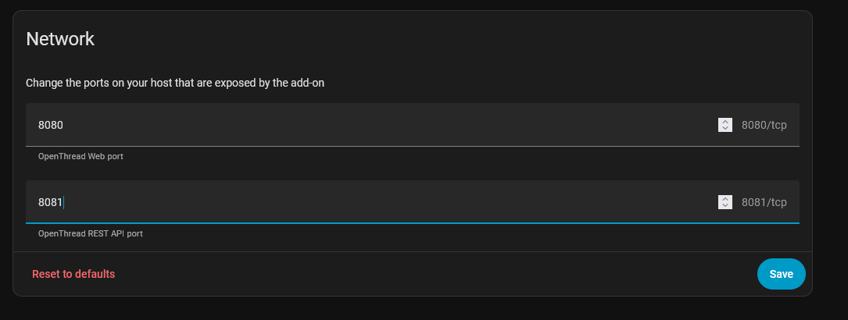Viewport: 848px width, 320px height.
Task: Click the 8080/tcp suffix label
Action: pos(764,125)
